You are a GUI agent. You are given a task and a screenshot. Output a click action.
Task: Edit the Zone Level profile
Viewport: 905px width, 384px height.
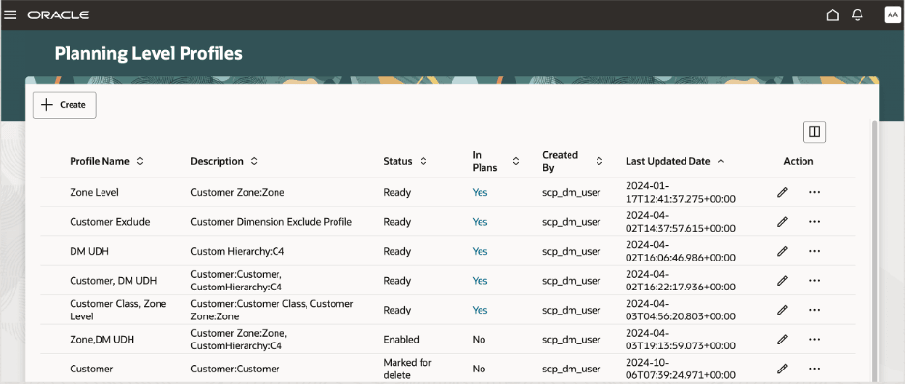point(782,192)
